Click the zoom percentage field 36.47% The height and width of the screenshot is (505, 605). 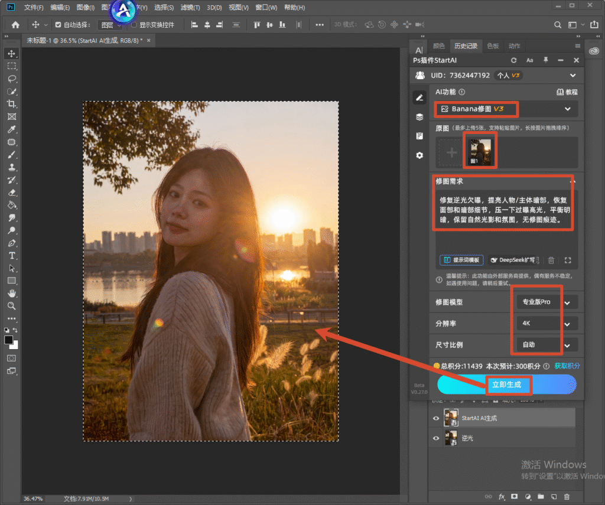33,499
